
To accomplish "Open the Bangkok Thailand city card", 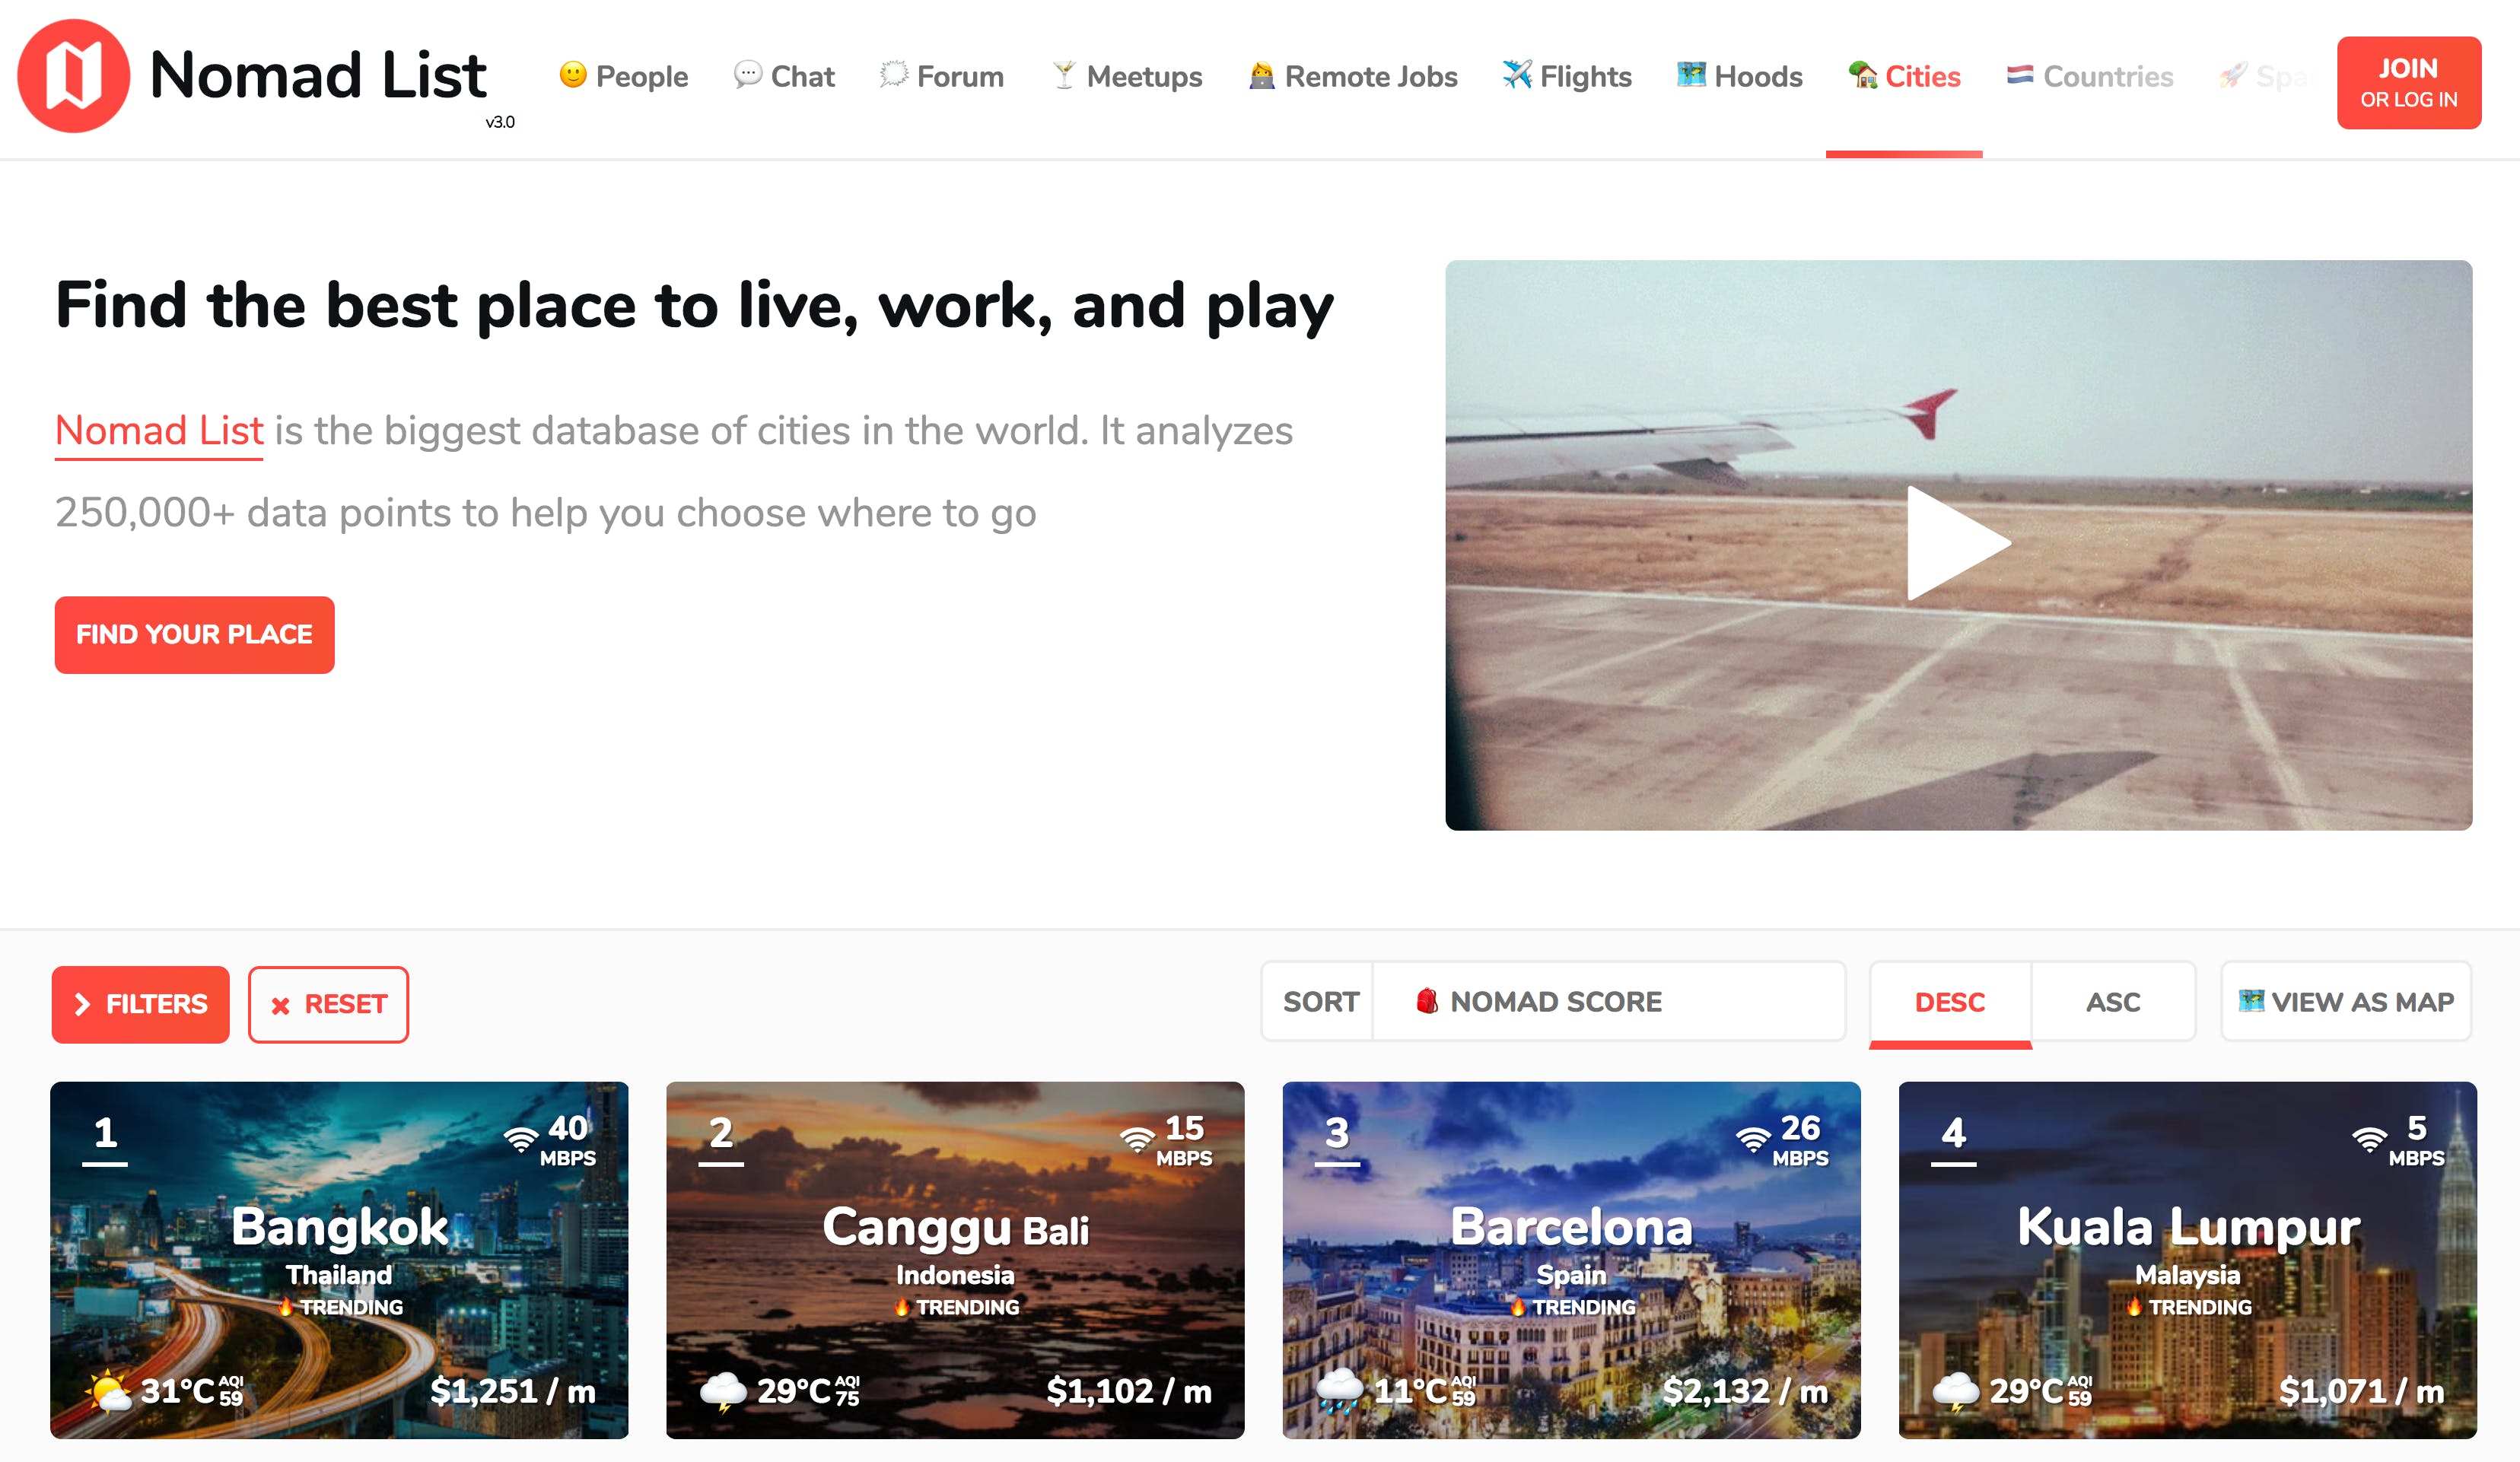I will click(x=339, y=1260).
